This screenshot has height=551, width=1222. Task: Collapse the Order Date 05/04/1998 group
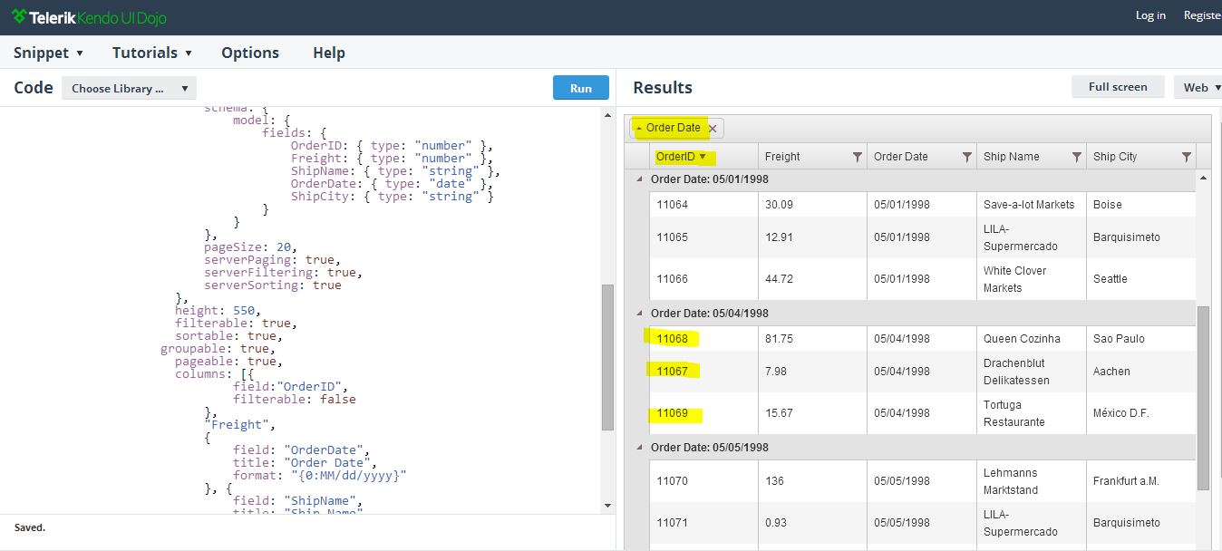coord(639,314)
